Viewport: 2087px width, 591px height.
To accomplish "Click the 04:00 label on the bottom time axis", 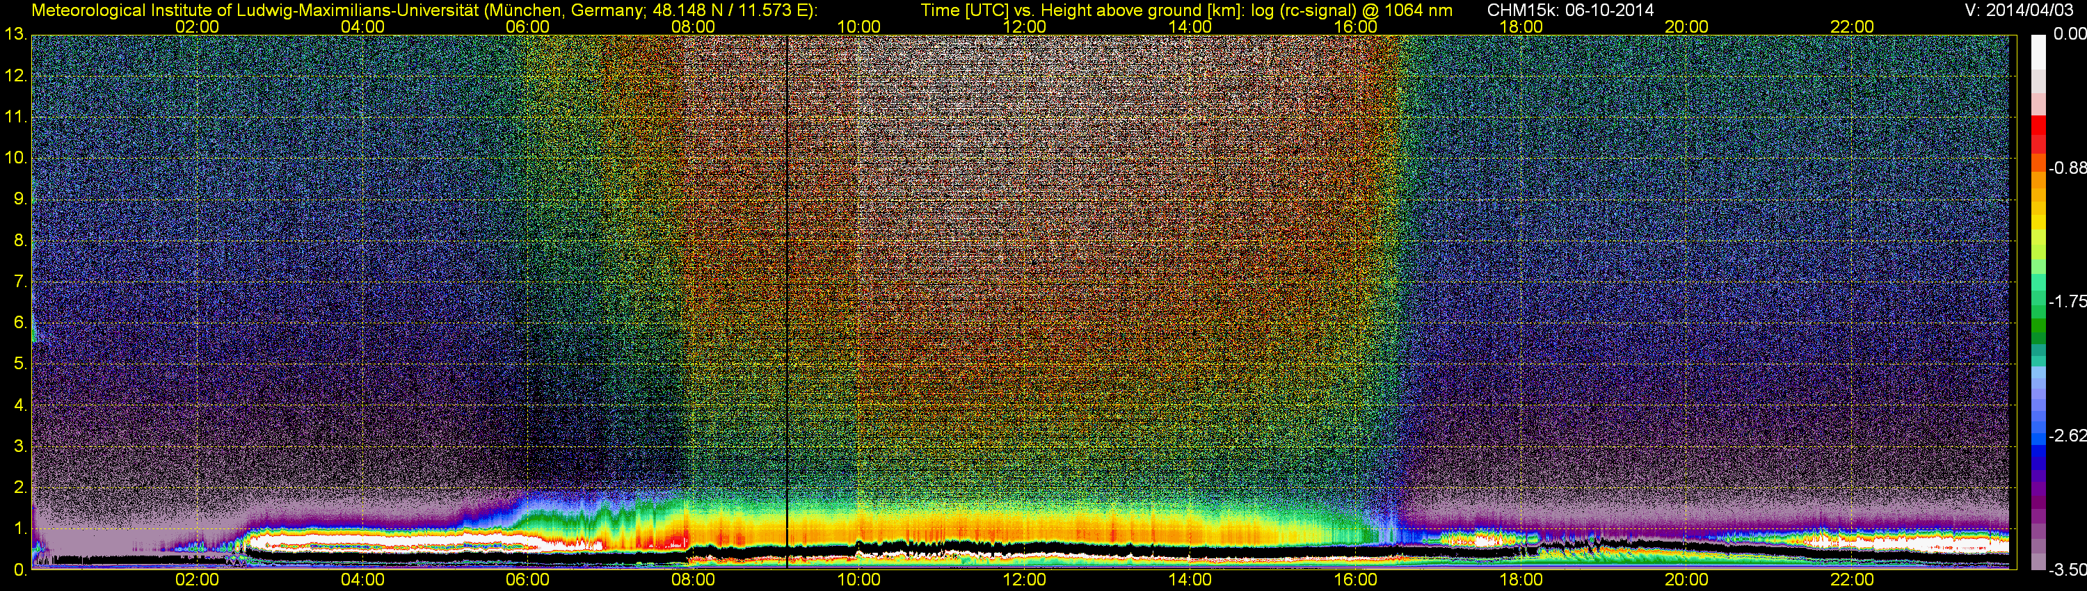I will 362,581.
